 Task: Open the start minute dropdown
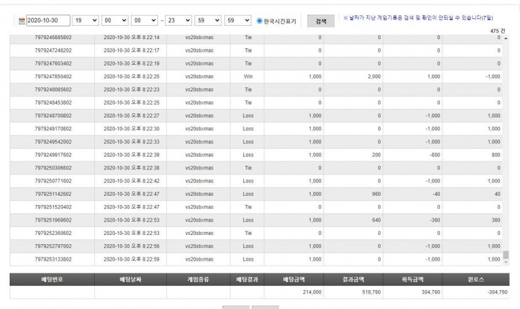pyautogui.click(x=115, y=21)
